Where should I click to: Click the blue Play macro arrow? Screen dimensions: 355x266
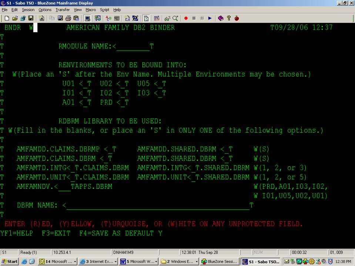tap(210, 18)
